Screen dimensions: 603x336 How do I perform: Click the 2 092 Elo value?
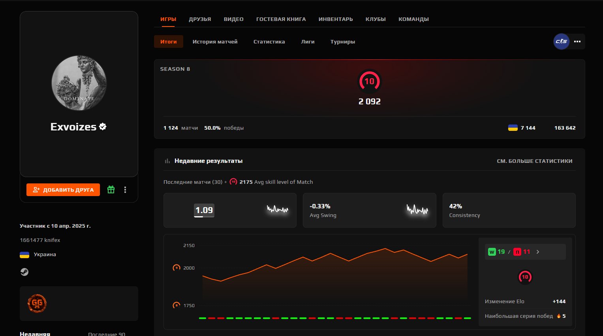coord(370,102)
